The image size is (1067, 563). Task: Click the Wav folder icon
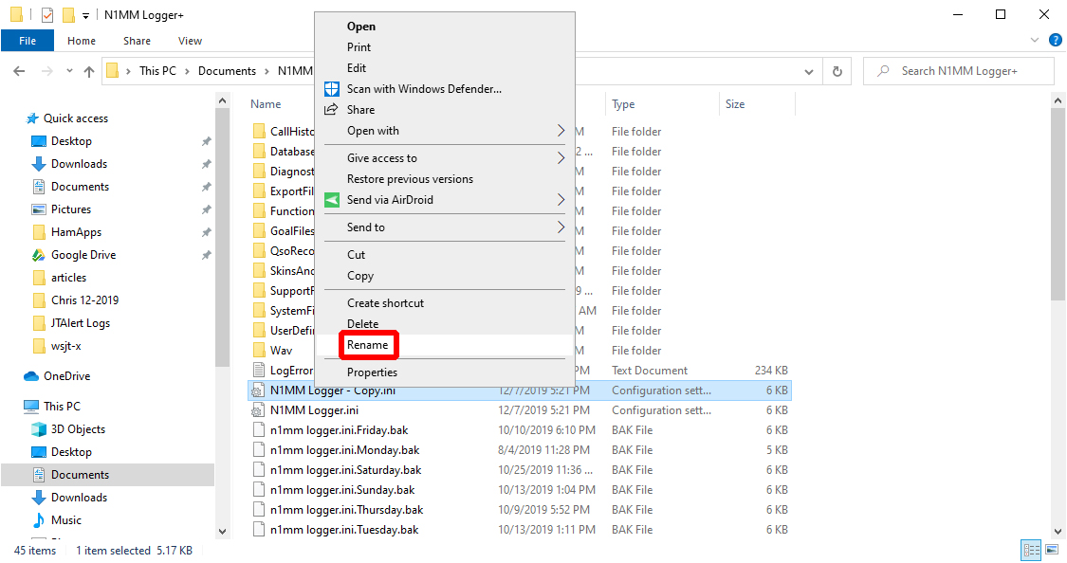(259, 350)
